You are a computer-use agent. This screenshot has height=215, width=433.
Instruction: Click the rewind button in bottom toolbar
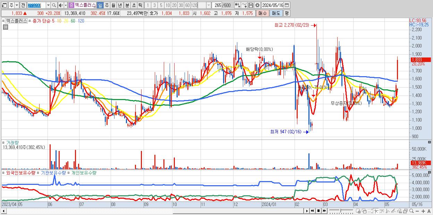312,211
